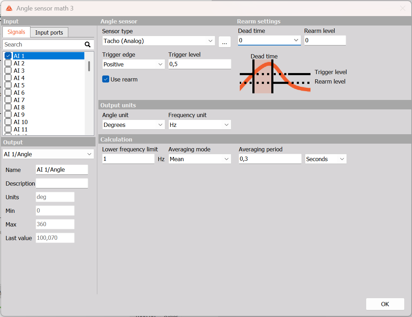Select the AI 7 signal row
The width and height of the screenshot is (412, 317).
pyautogui.click(x=48, y=100)
